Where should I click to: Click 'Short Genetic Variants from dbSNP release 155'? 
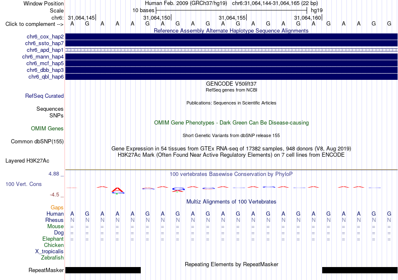pos(231,135)
